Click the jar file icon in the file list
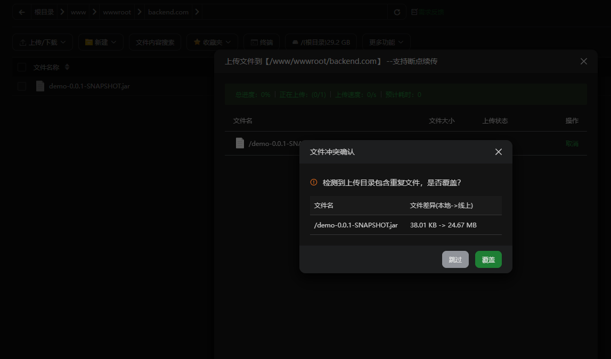Viewport: 611px width, 359px height. pos(40,86)
